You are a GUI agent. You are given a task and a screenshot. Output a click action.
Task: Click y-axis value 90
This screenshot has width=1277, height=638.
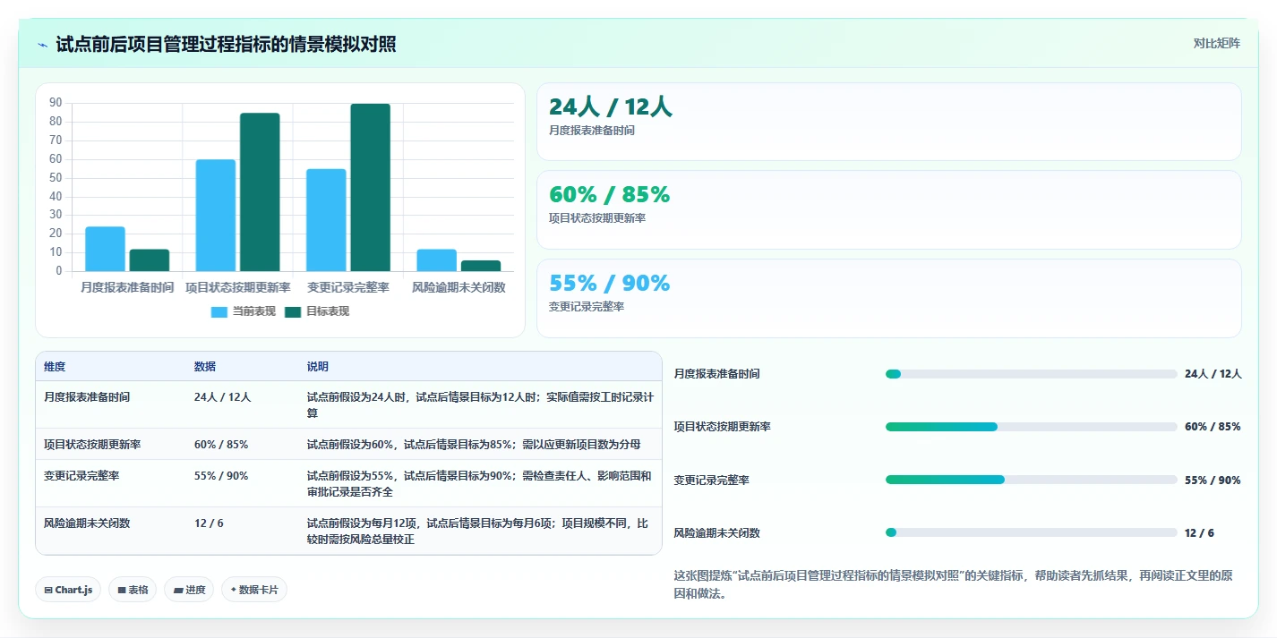tap(56, 103)
